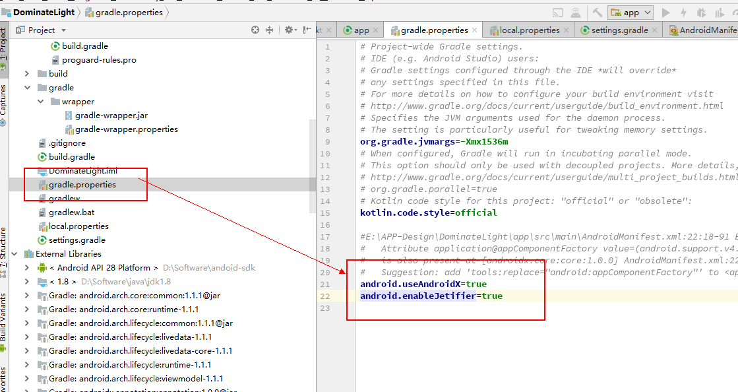
Task: Click line 15 kotlin.code.style=official
Action: (428, 213)
